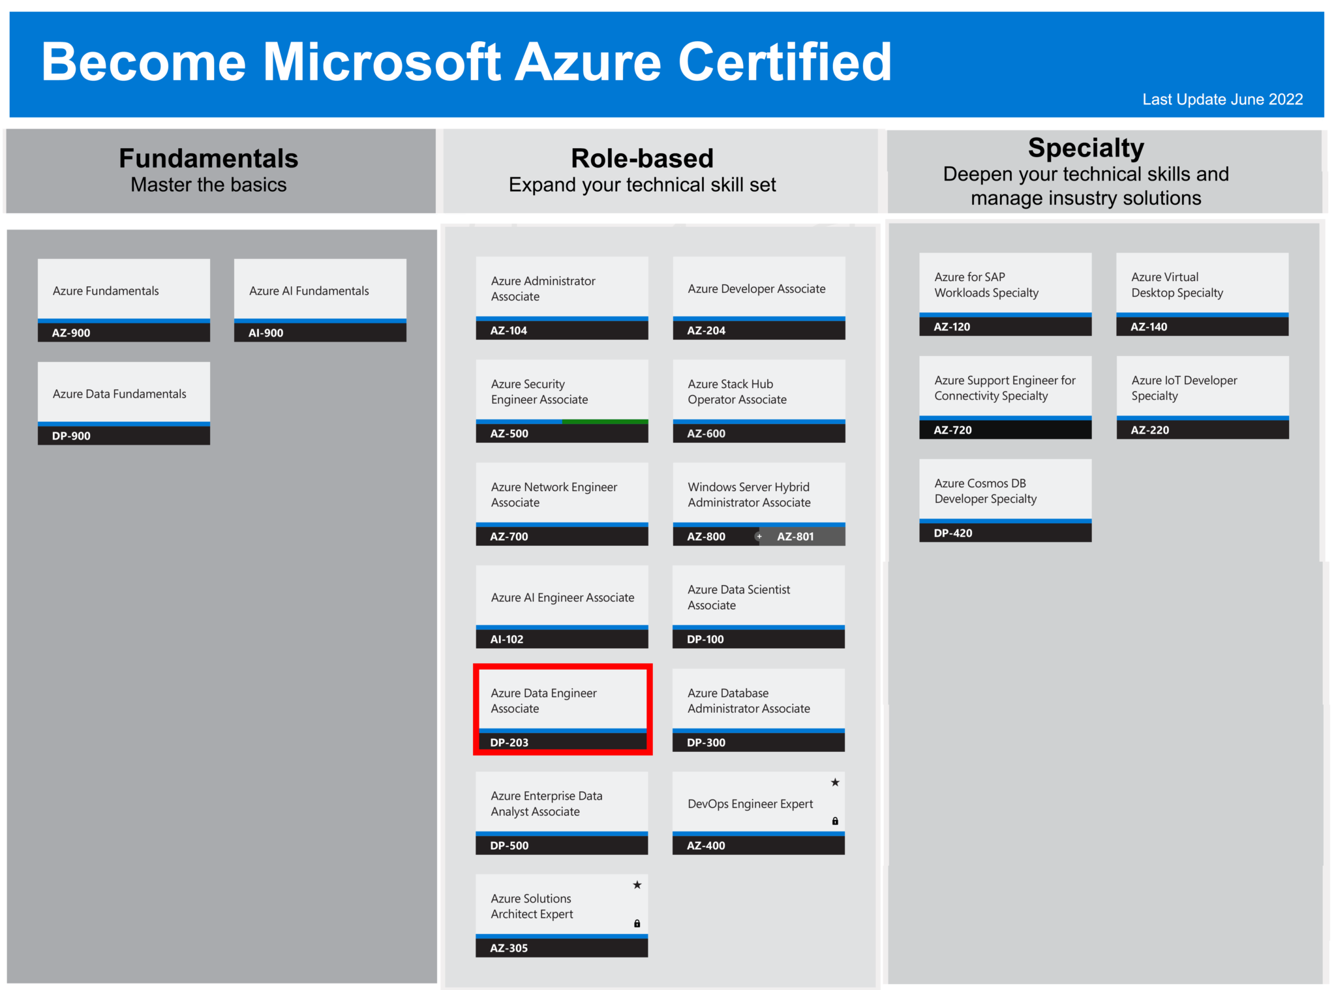Click the AZ-220 exam code
The image size is (1336, 990).
(x=1149, y=430)
